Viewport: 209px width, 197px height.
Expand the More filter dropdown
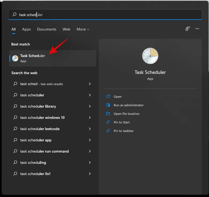click(x=83, y=29)
